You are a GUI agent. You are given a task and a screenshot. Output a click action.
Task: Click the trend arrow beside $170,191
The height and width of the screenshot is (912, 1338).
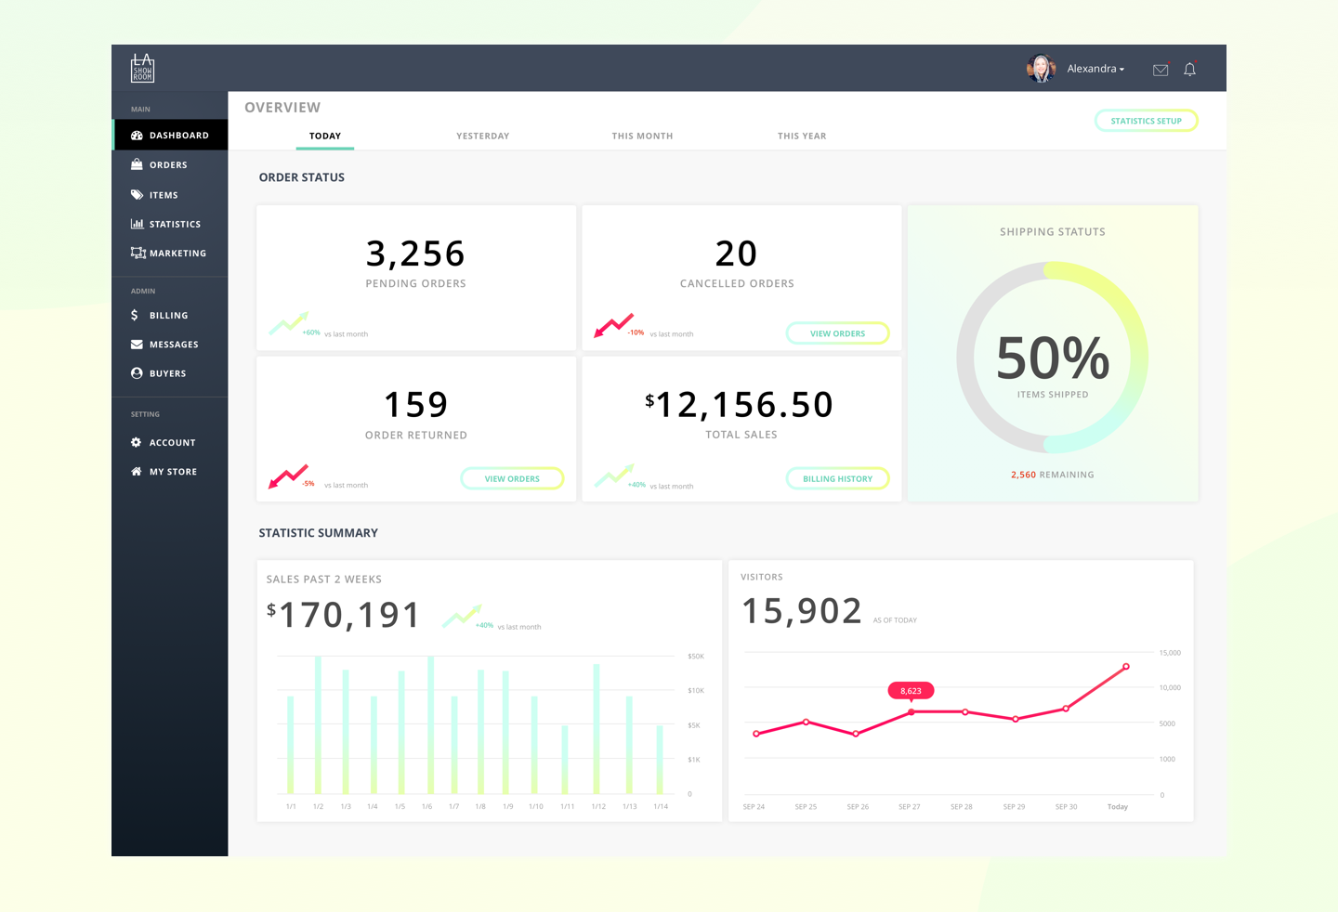coord(462,616)
